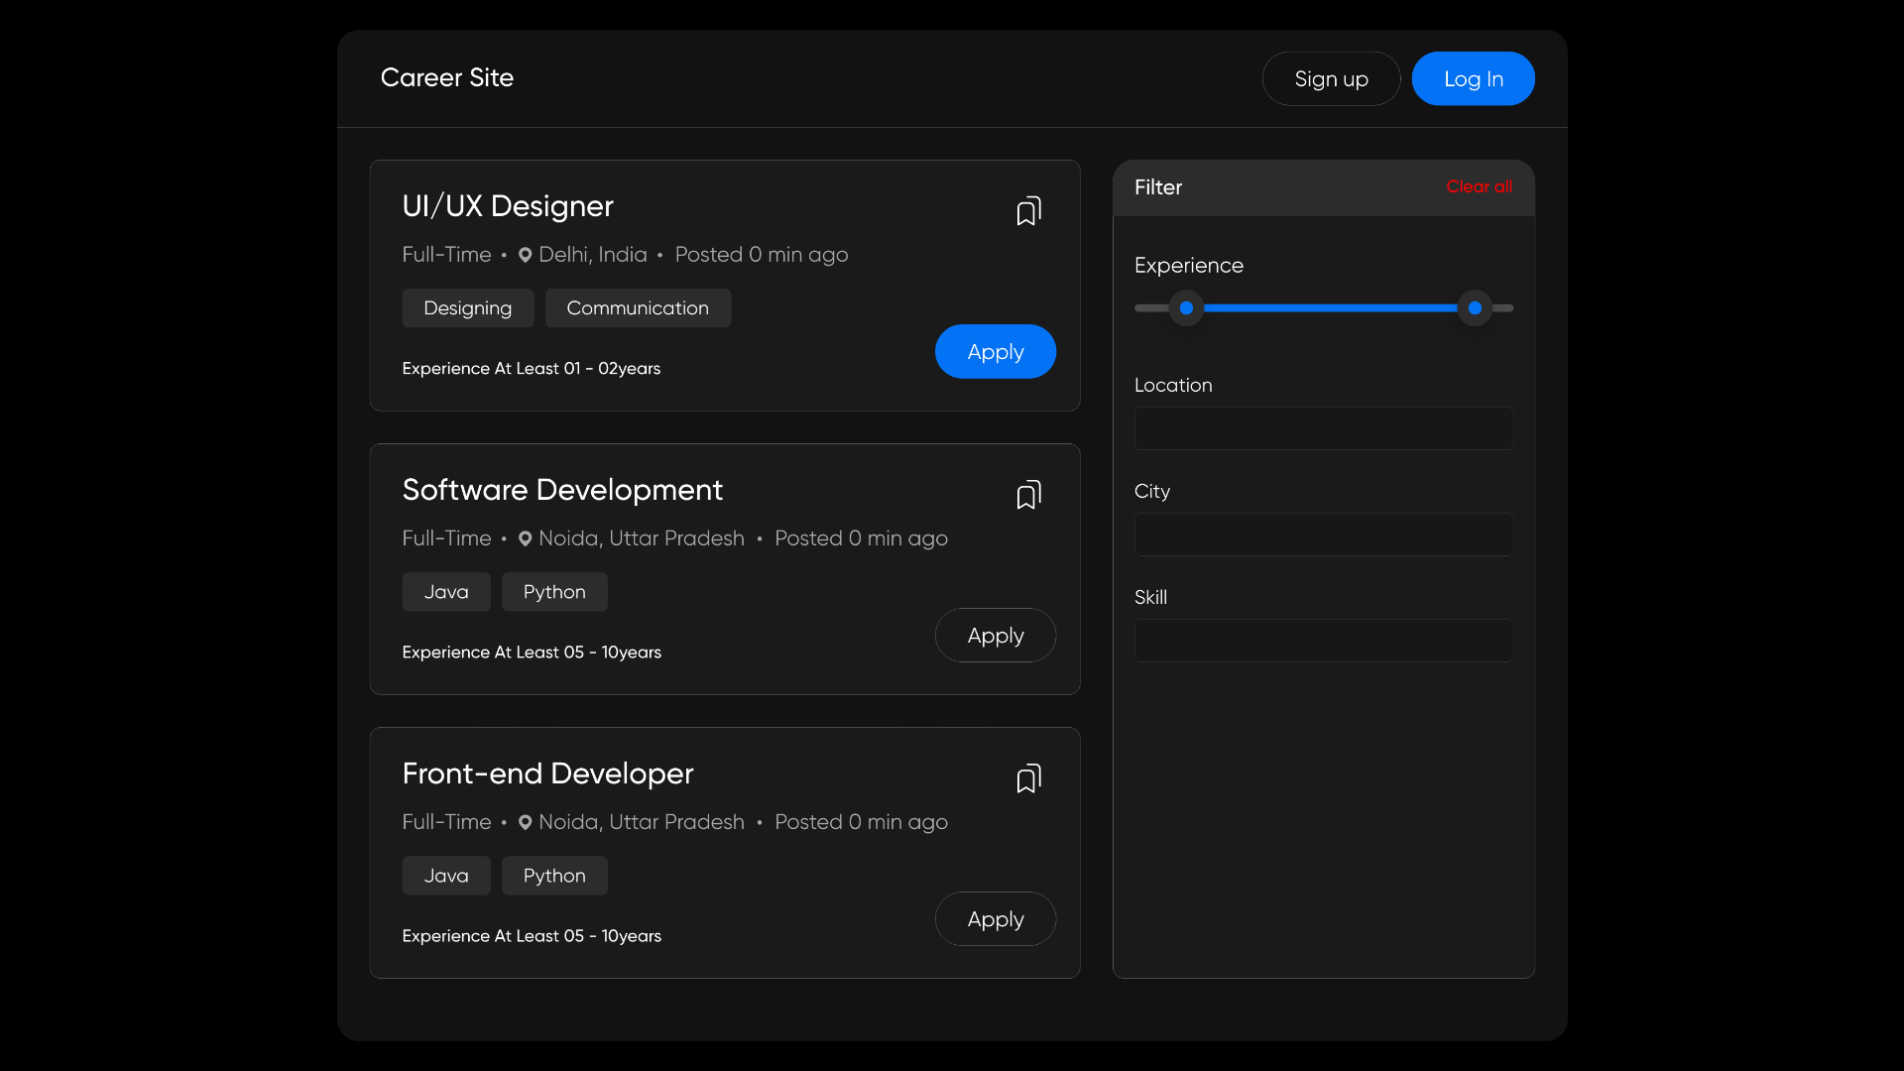This screenshot has width=1904, height=1071.
Task: Apply to the Software Development job
Action: [995, 636]
